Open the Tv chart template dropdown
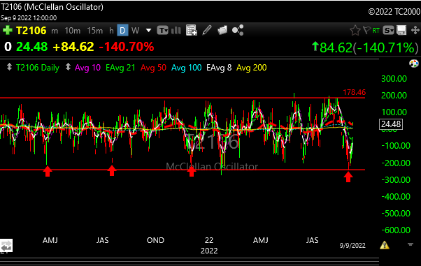This screenshot has height=266, width=421. click(x=163, y=30)
